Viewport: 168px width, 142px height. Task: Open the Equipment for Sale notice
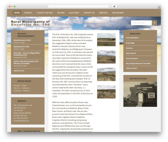pos(21,47)
